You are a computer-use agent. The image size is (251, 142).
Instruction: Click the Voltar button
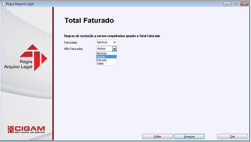tap(157, 137)
